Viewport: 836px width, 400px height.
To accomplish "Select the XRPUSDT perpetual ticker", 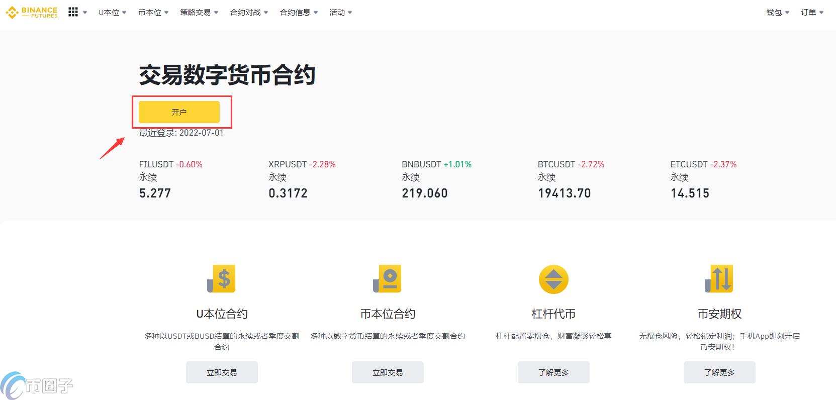I will click(302, 179).
